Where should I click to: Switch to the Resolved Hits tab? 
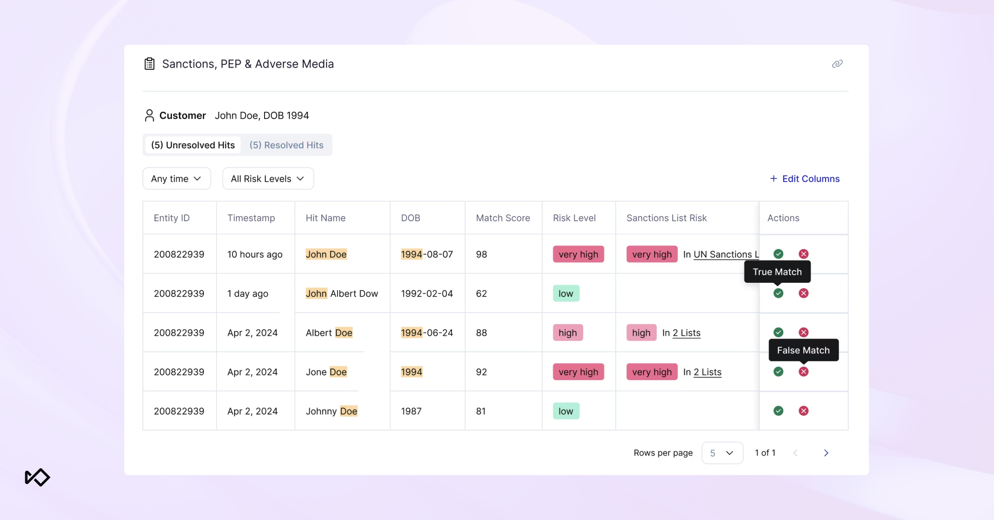click(x=286, y=145)
